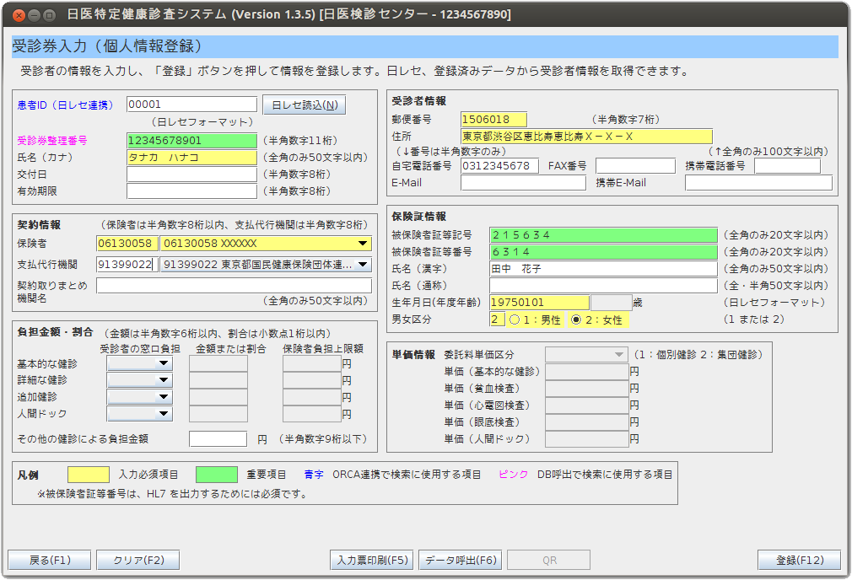Click the 日レセ読込(N) button
The image size is (852, 580).
(x=305, y=105)
